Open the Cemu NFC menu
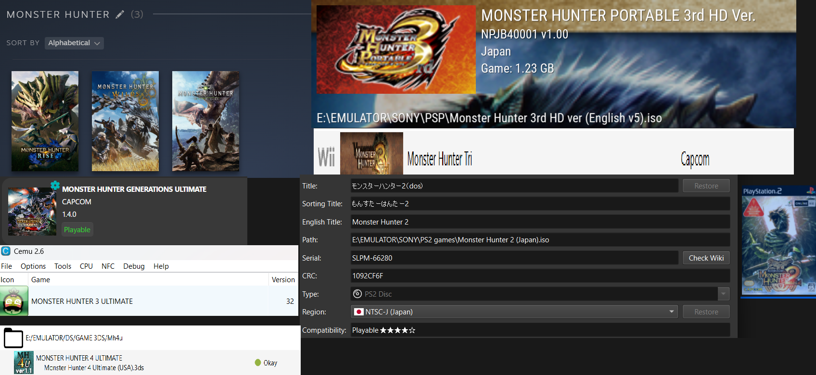The width and height of the screenshot is (816, 375). (x=108, y=266)
